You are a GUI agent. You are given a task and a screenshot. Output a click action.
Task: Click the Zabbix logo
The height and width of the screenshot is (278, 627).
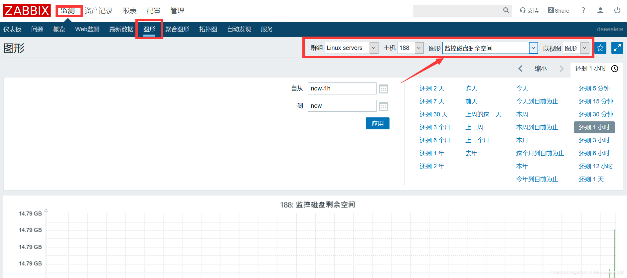[x=27, y=11]
